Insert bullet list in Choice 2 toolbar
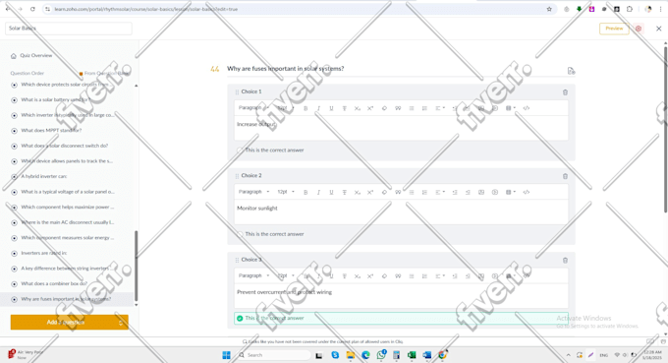Screen dimensions: 668x363 [412, 193]
